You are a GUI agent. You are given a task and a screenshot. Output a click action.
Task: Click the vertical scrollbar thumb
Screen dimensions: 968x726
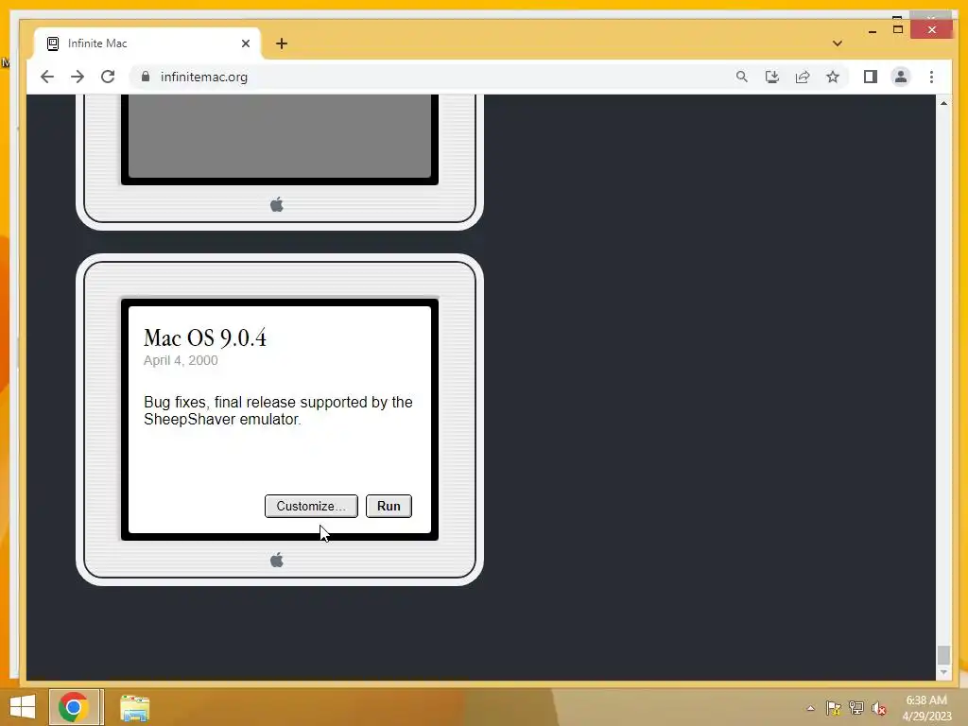(x=943, y=655)
